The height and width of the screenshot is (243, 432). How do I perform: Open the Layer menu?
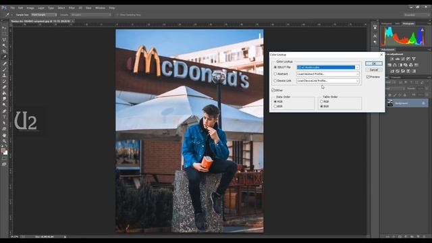(x=41, y=8)
